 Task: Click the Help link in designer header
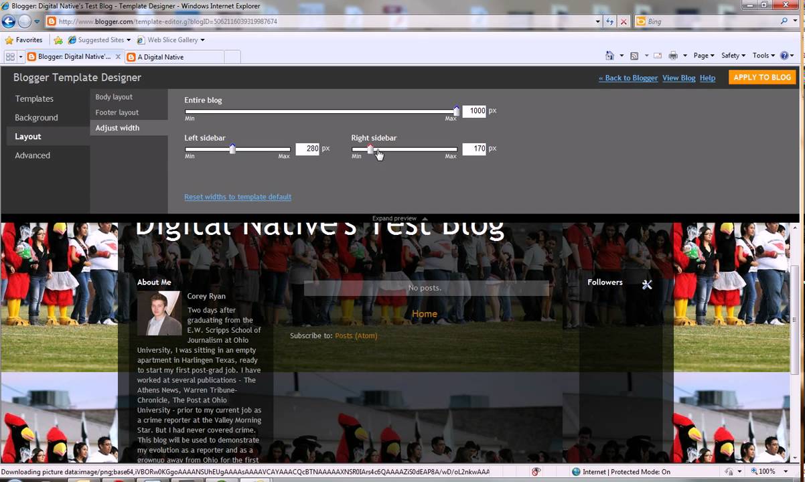coord(707,78)
